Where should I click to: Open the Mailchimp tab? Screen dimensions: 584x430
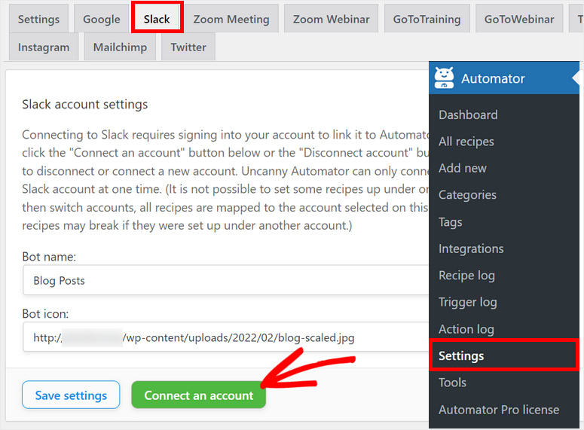click(x=119, y=47)
